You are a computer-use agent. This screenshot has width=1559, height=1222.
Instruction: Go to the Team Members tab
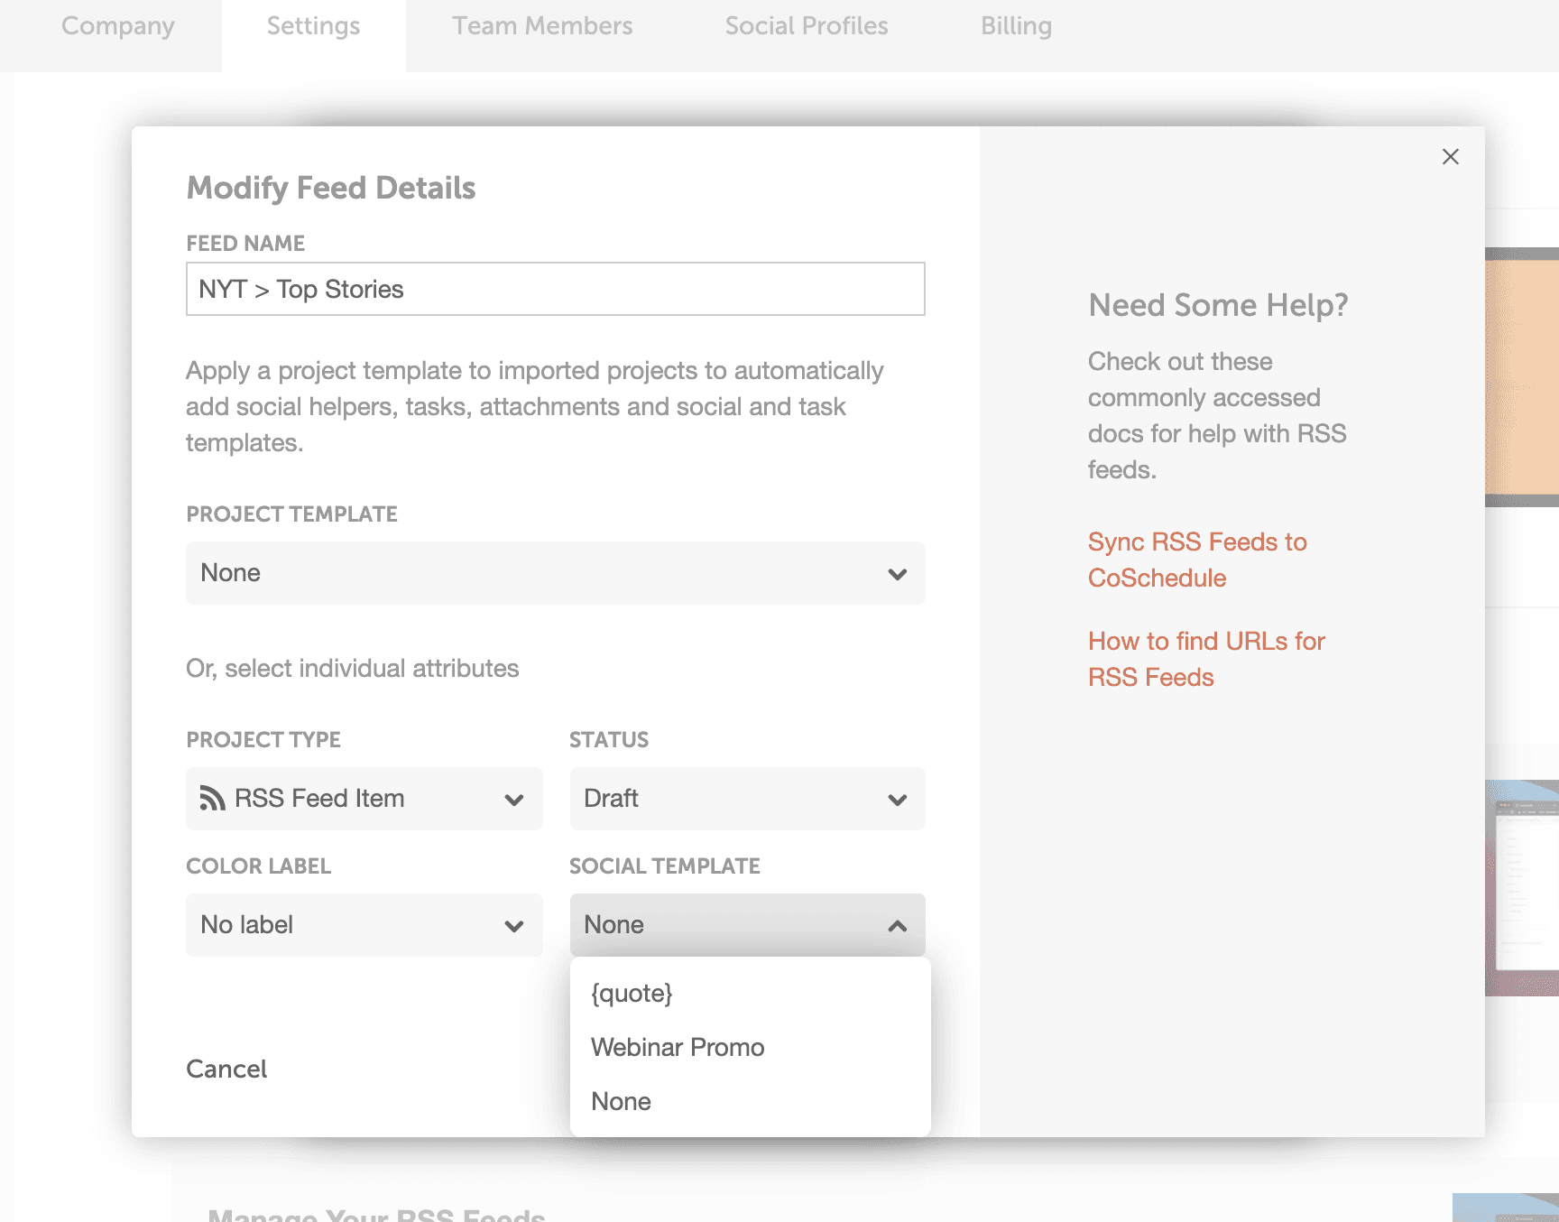click(x=542, y=26)
